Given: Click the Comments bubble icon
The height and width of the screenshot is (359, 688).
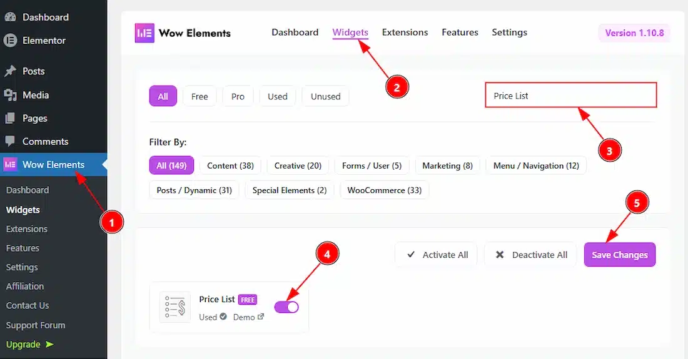Looking at the screenshot, I should (10, 141).
